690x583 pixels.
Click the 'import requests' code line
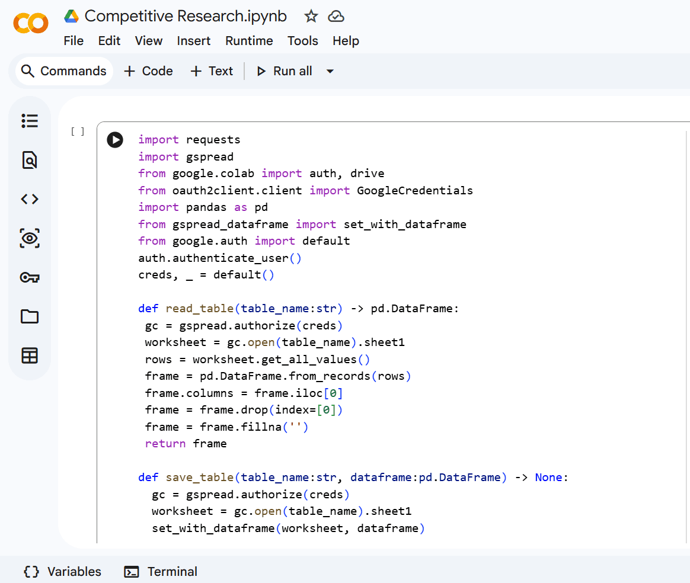[189, 140]
